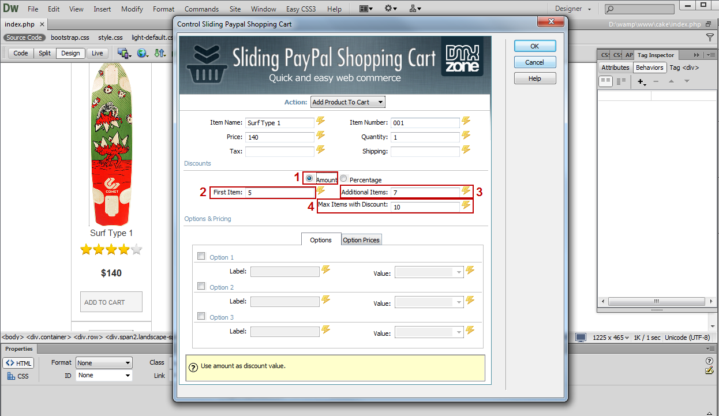Image resolution: width=719 pixels, height=416 pixels.
Task: Click lightning bolt beside Shipping field
Action: click(x=466, y=150)
